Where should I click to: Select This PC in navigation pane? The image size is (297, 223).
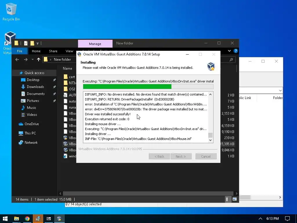pyautogui.click(x=30, y=133)
